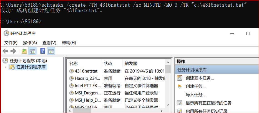Click 准备就绪 status of 4316netstat
This screenshot has width=259, height=113.
[x=112, y=71]
